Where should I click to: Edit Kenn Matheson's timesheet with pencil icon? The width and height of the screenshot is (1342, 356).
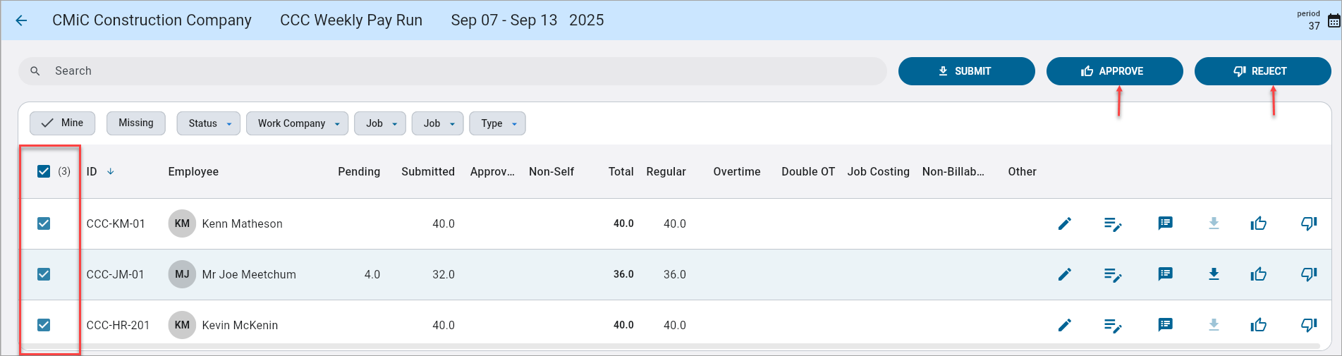coord(1065,223)
